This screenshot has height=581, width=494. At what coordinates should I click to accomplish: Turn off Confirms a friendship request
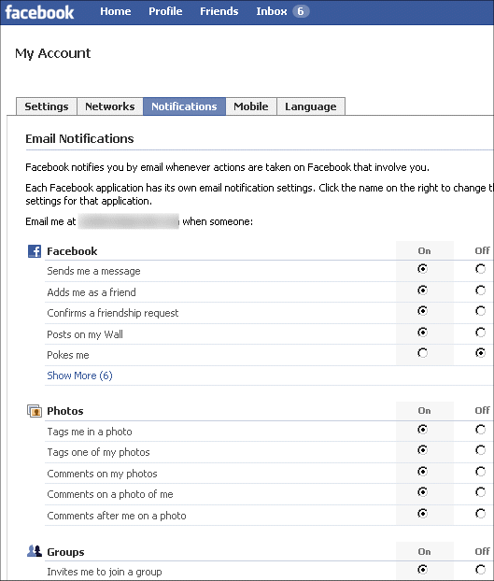click(480, 311)
